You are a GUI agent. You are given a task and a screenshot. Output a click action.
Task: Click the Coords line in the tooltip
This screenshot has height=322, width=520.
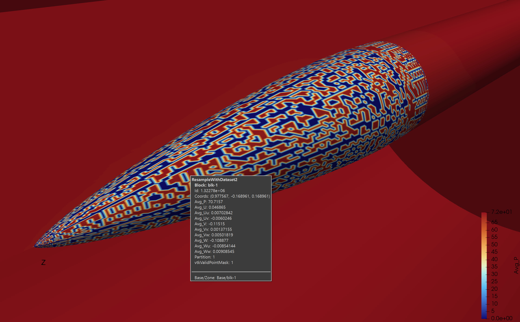pos(232,196)
